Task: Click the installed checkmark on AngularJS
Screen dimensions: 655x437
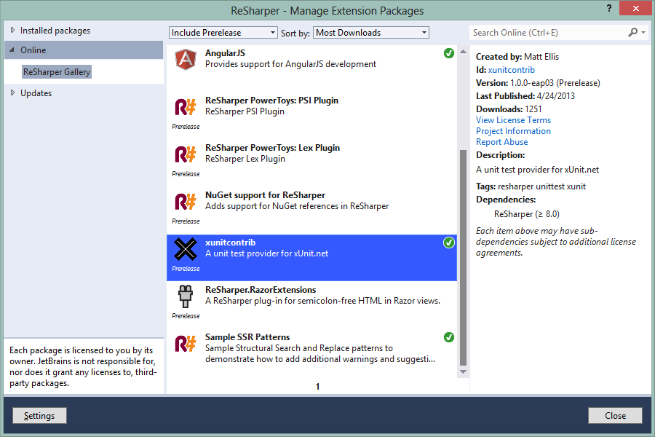Action: [448, 53]
